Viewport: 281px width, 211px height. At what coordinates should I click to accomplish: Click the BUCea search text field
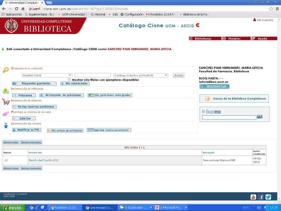point(229,118)
